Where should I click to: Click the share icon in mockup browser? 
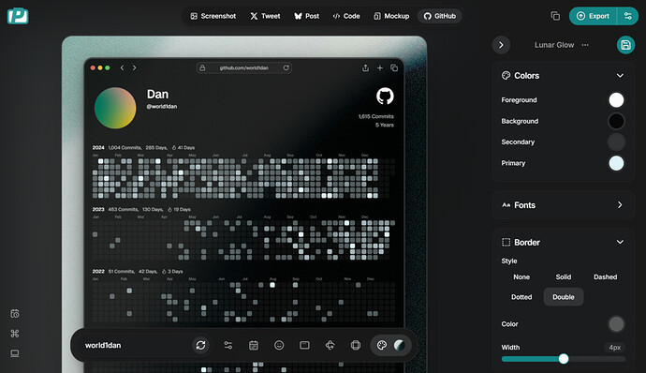point(365,67)
